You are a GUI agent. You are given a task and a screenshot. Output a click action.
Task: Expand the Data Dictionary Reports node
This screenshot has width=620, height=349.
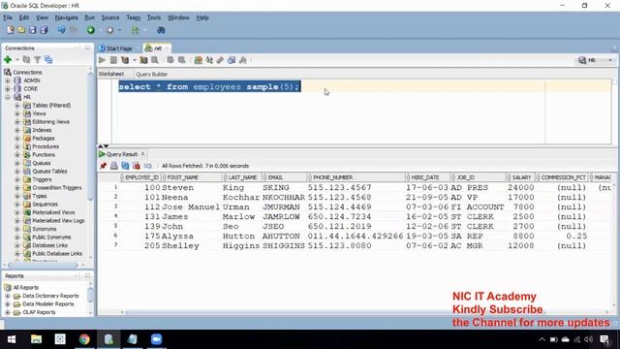point(8,296)
